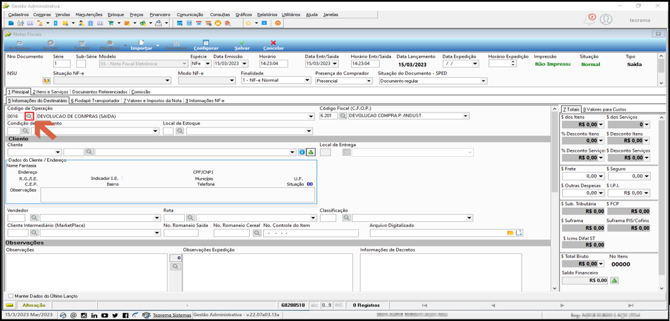Open the Classificação search magnifier

coord(347,218)
